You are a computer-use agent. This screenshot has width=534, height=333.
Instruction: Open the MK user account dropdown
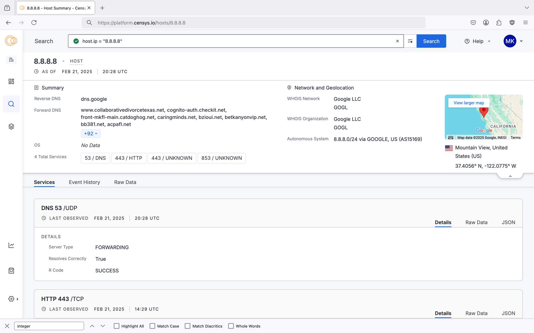(x=513, y=41)
